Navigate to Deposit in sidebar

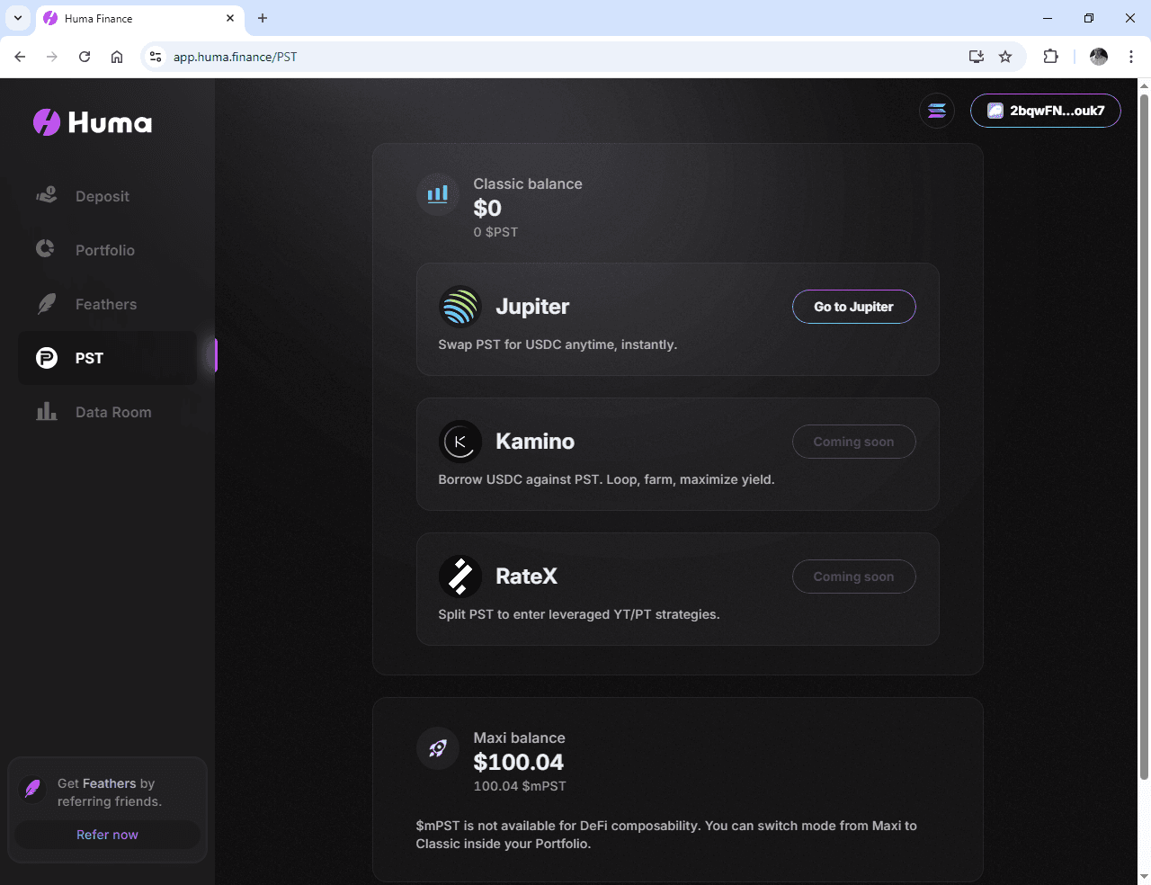tap(108, 196)
